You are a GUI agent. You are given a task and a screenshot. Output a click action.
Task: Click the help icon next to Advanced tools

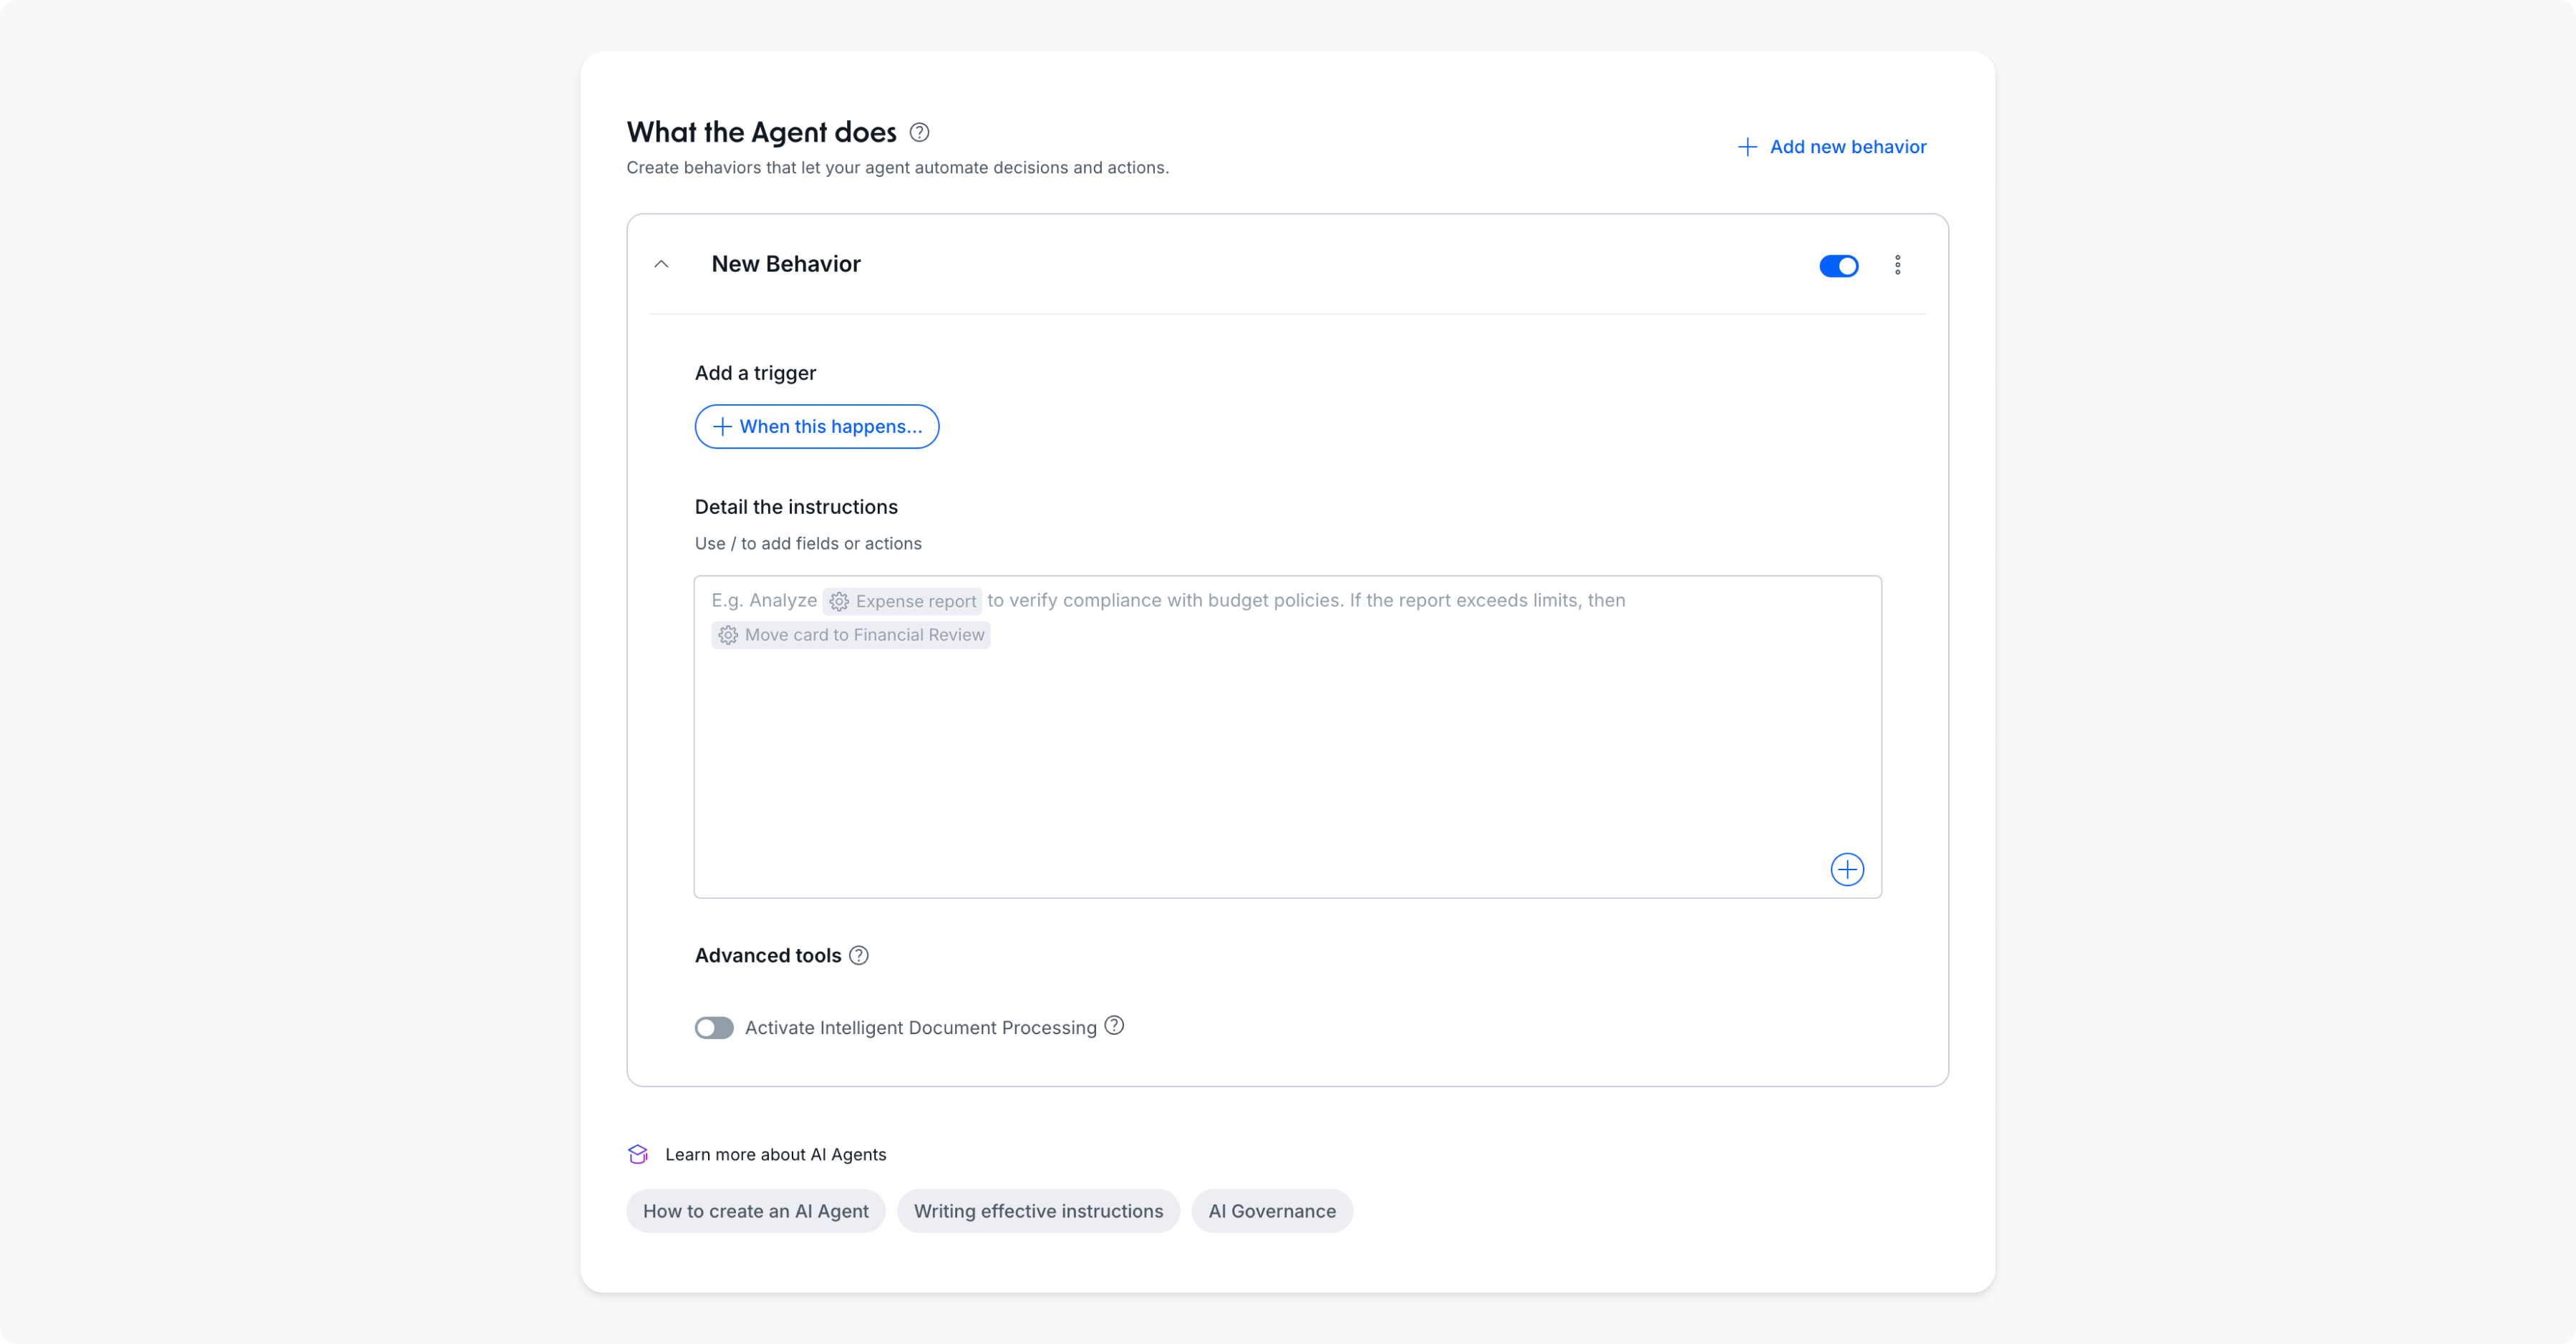[x=858, y=955]
